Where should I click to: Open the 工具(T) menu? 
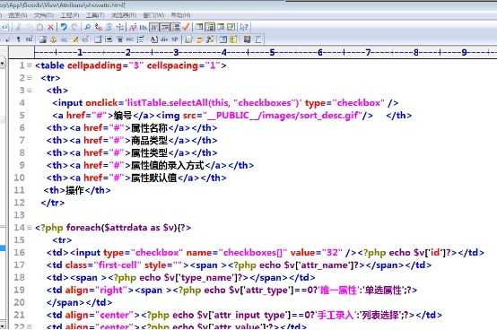[95, 15]
